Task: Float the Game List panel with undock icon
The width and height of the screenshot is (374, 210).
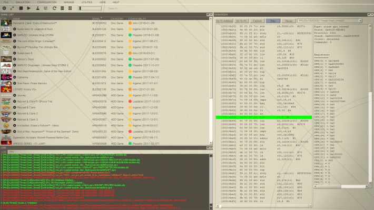Action: 208,15
